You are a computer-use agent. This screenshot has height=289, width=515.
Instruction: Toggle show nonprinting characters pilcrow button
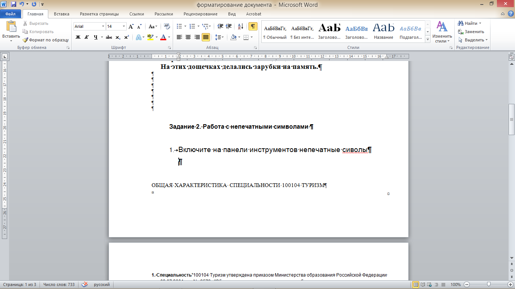253,26
